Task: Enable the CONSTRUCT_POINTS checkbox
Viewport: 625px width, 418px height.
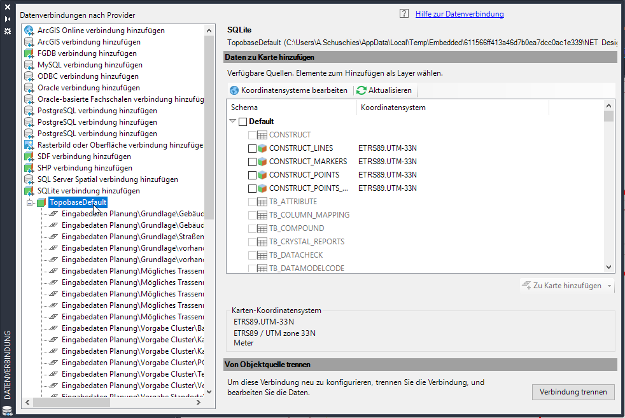Action: (252, 175)
